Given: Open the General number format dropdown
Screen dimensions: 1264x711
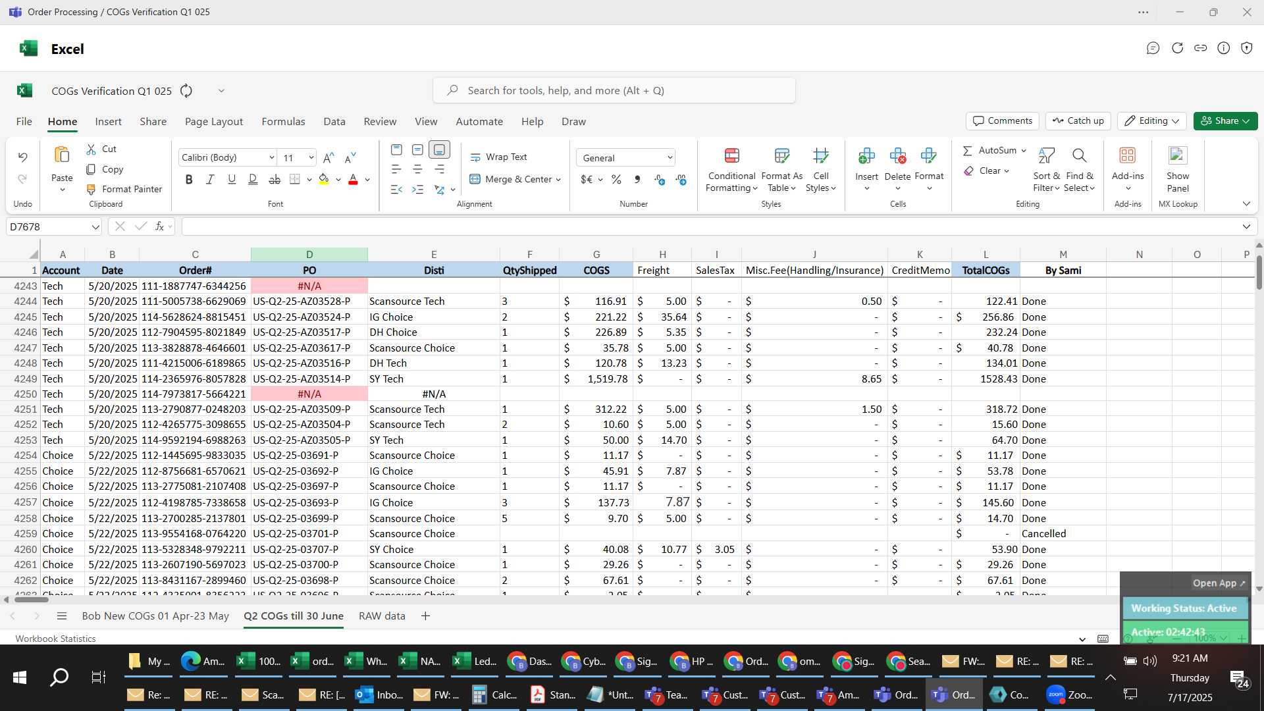Looking at the screenshot, I should coord(626,157).
